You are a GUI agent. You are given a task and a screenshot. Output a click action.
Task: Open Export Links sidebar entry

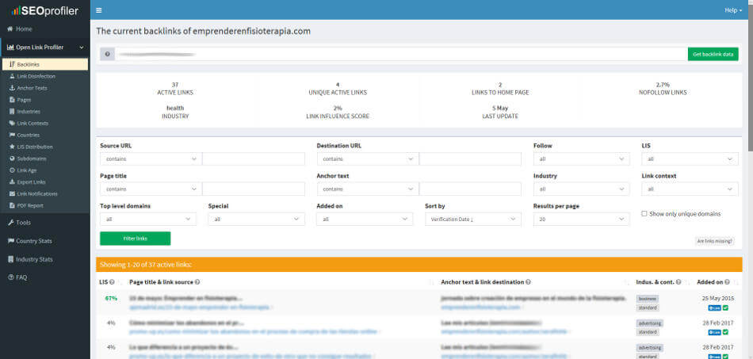pos(28,182)
